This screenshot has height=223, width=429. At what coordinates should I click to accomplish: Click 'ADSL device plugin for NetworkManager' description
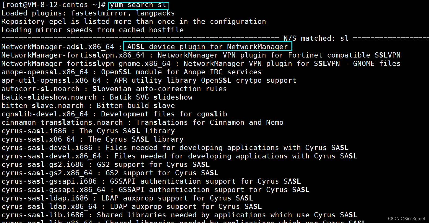208,47
